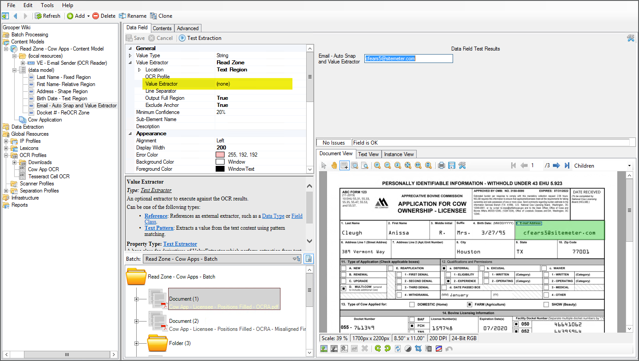639x361 pixels.
Task: Click the save image disk icon
Action: 451,165
